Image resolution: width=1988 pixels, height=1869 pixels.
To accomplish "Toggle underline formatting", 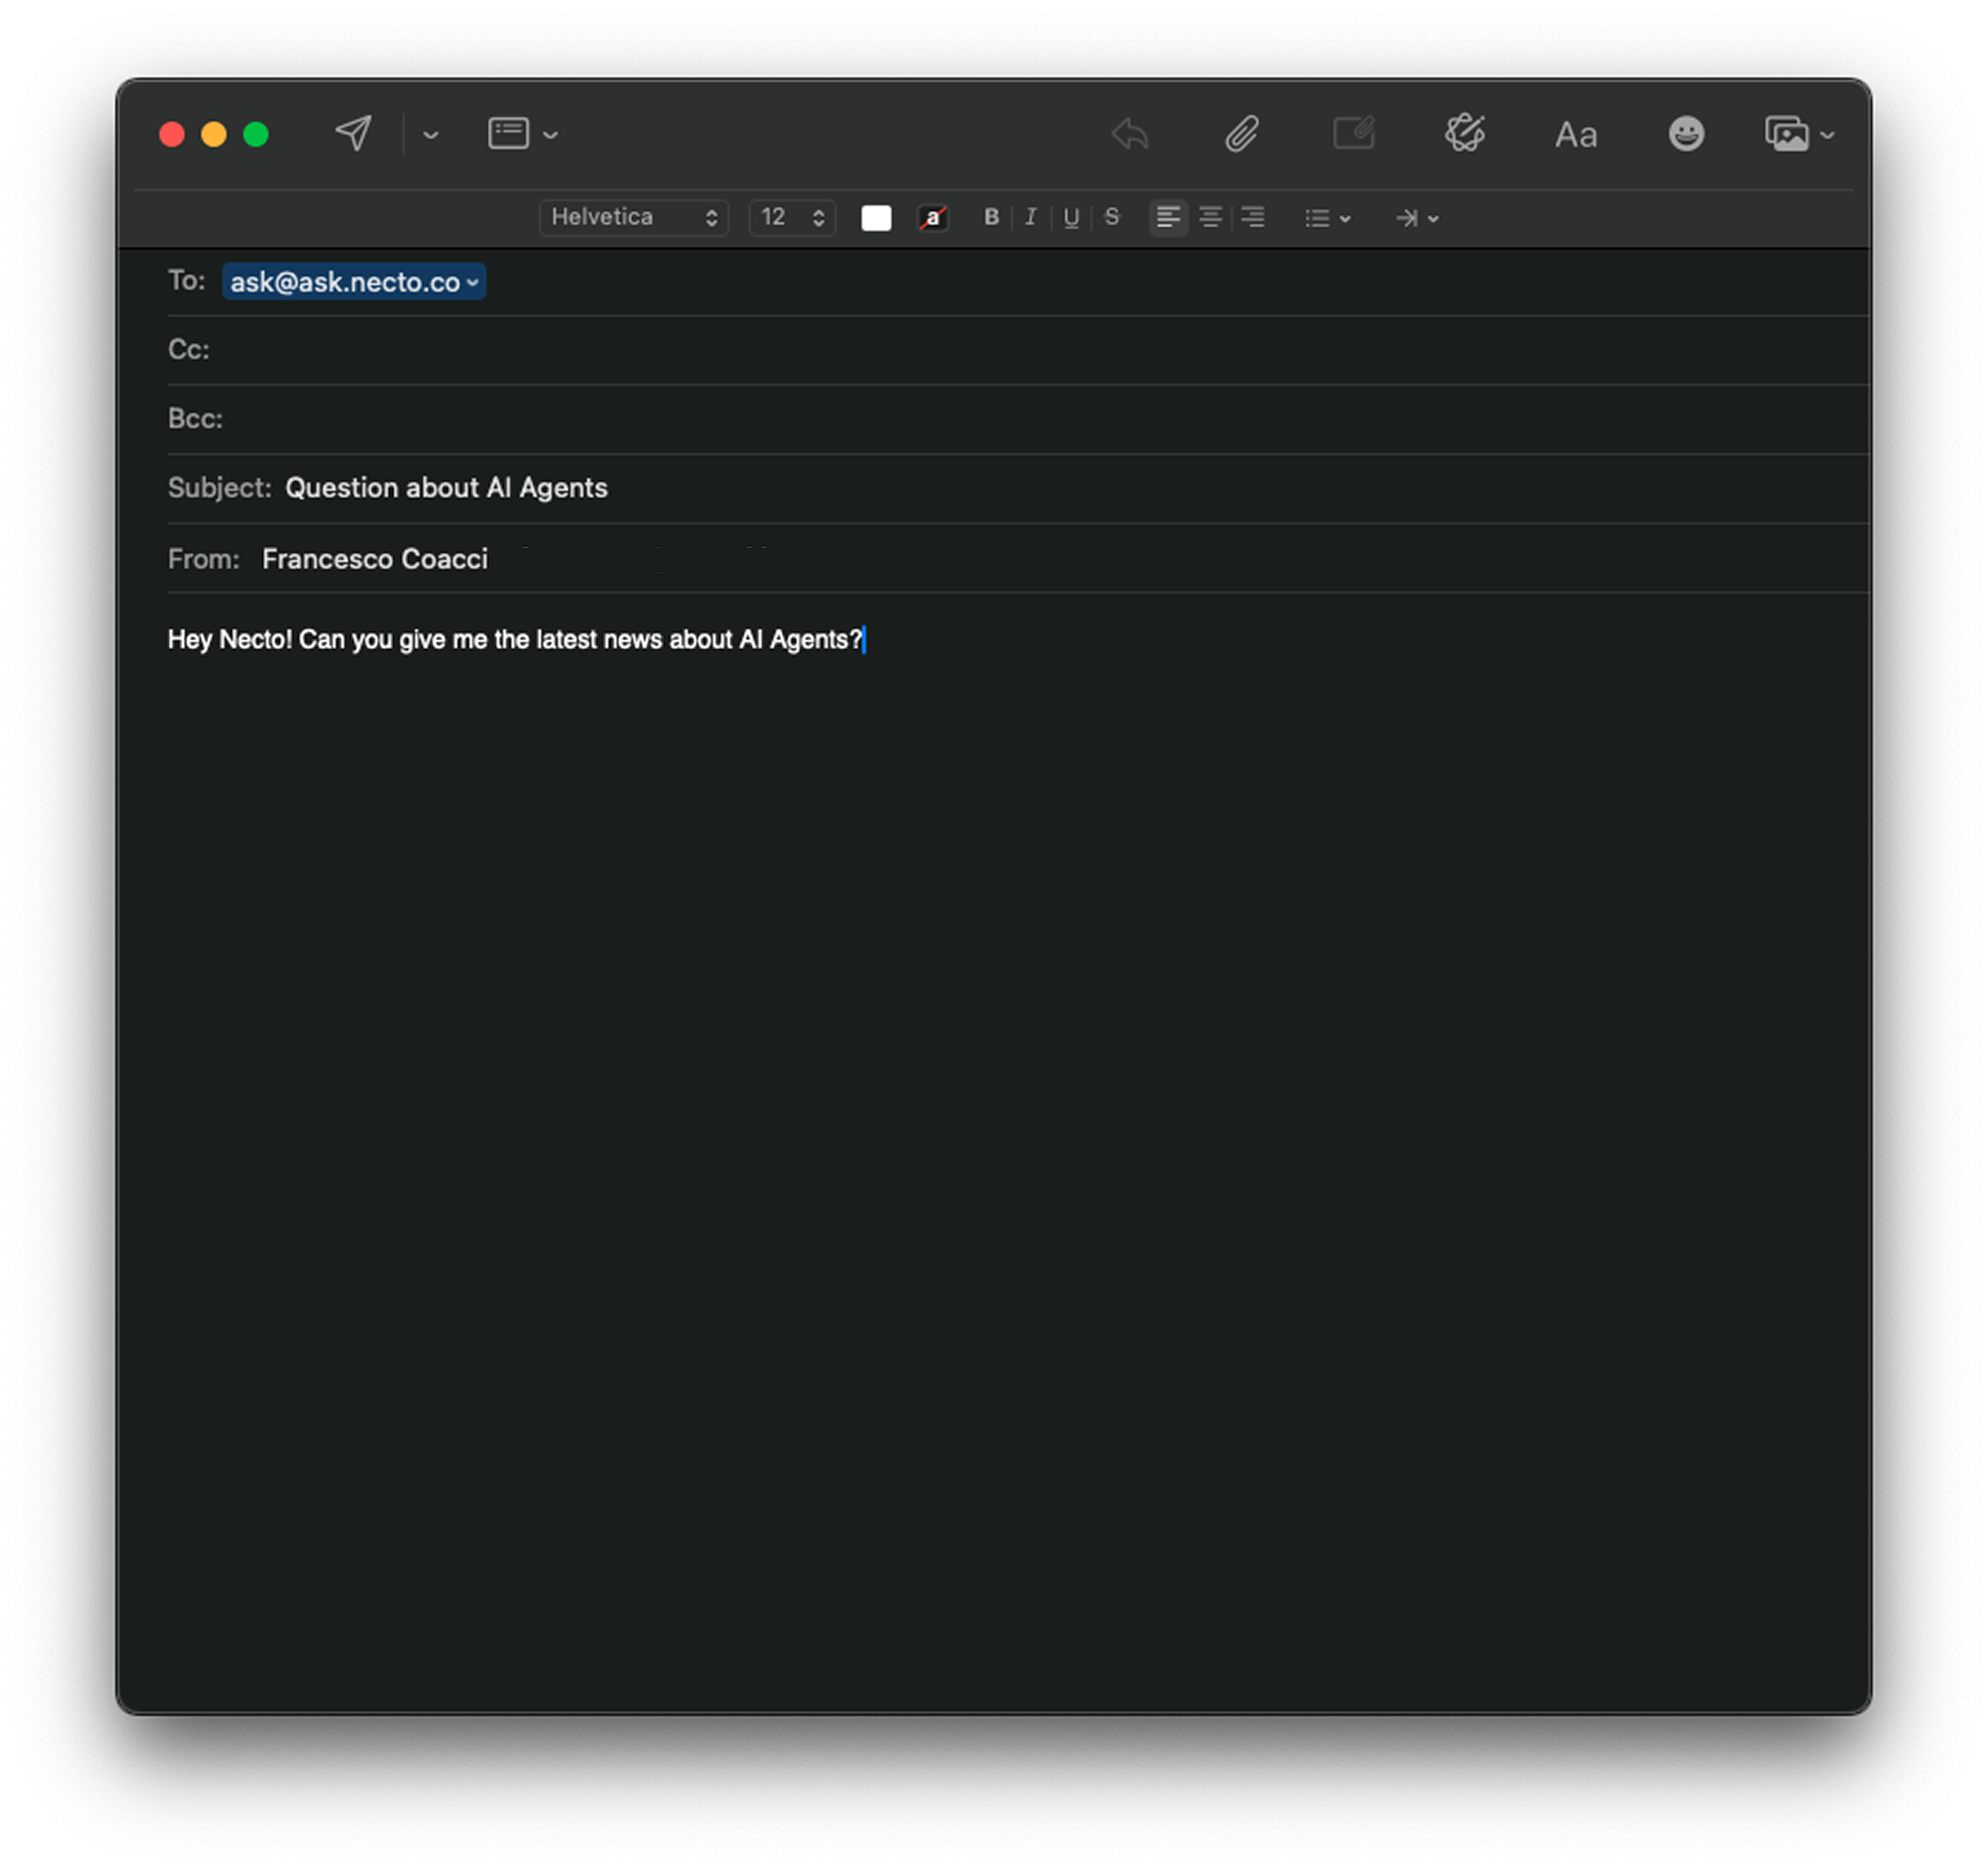I will [x=1071, y=217].
